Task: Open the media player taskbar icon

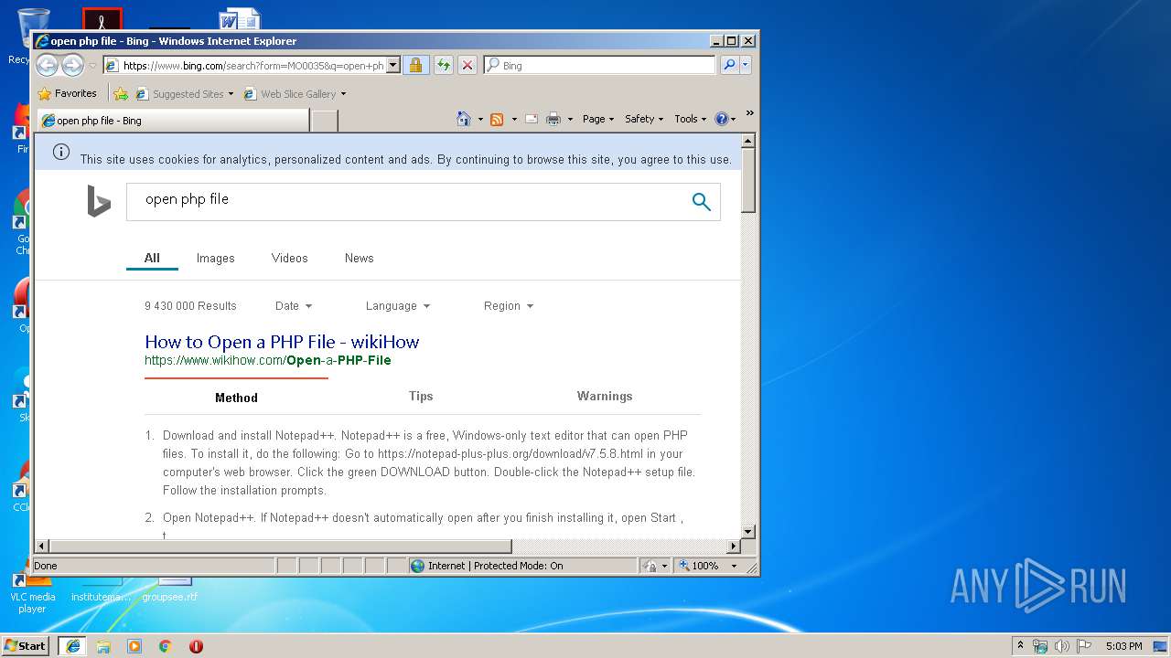Action: [134, 646]
